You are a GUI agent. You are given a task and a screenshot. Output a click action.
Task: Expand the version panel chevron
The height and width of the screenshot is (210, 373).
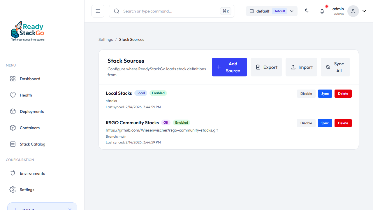pos(70,208)
